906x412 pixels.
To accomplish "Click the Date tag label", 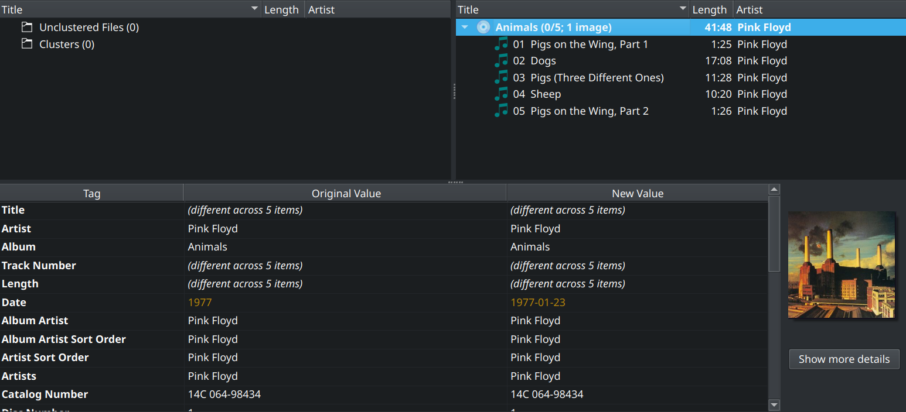I will click(14, 302).
